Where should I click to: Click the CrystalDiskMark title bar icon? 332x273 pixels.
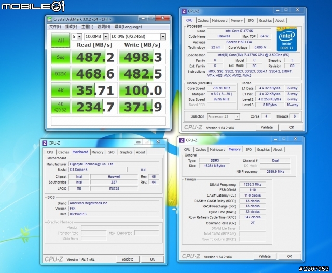click(50, 19)
